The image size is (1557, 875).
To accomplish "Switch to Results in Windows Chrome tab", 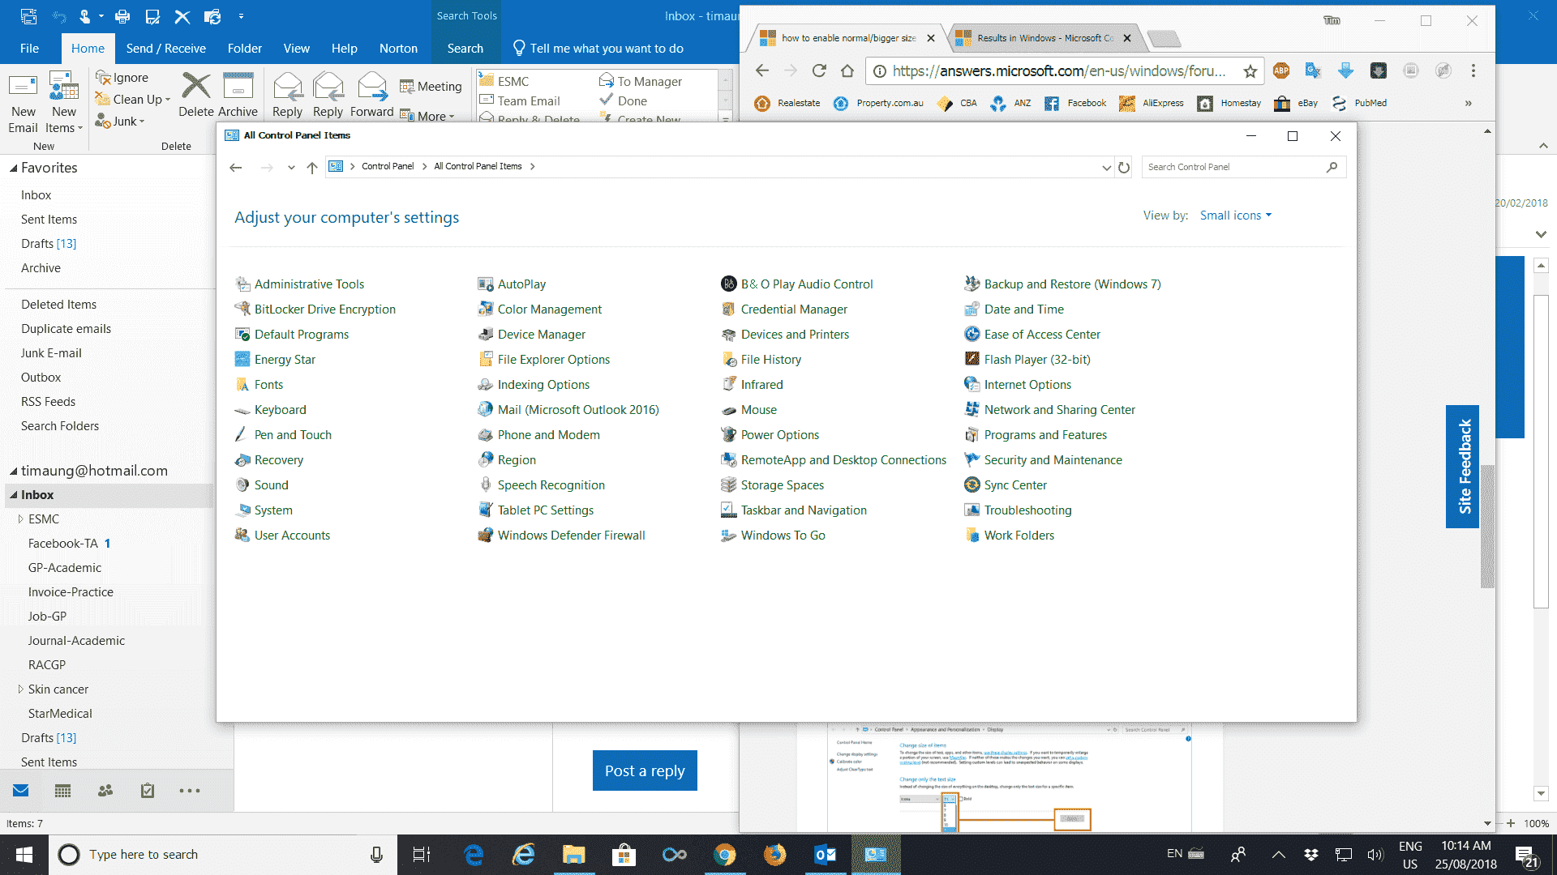I will [x=1044, y=38].
